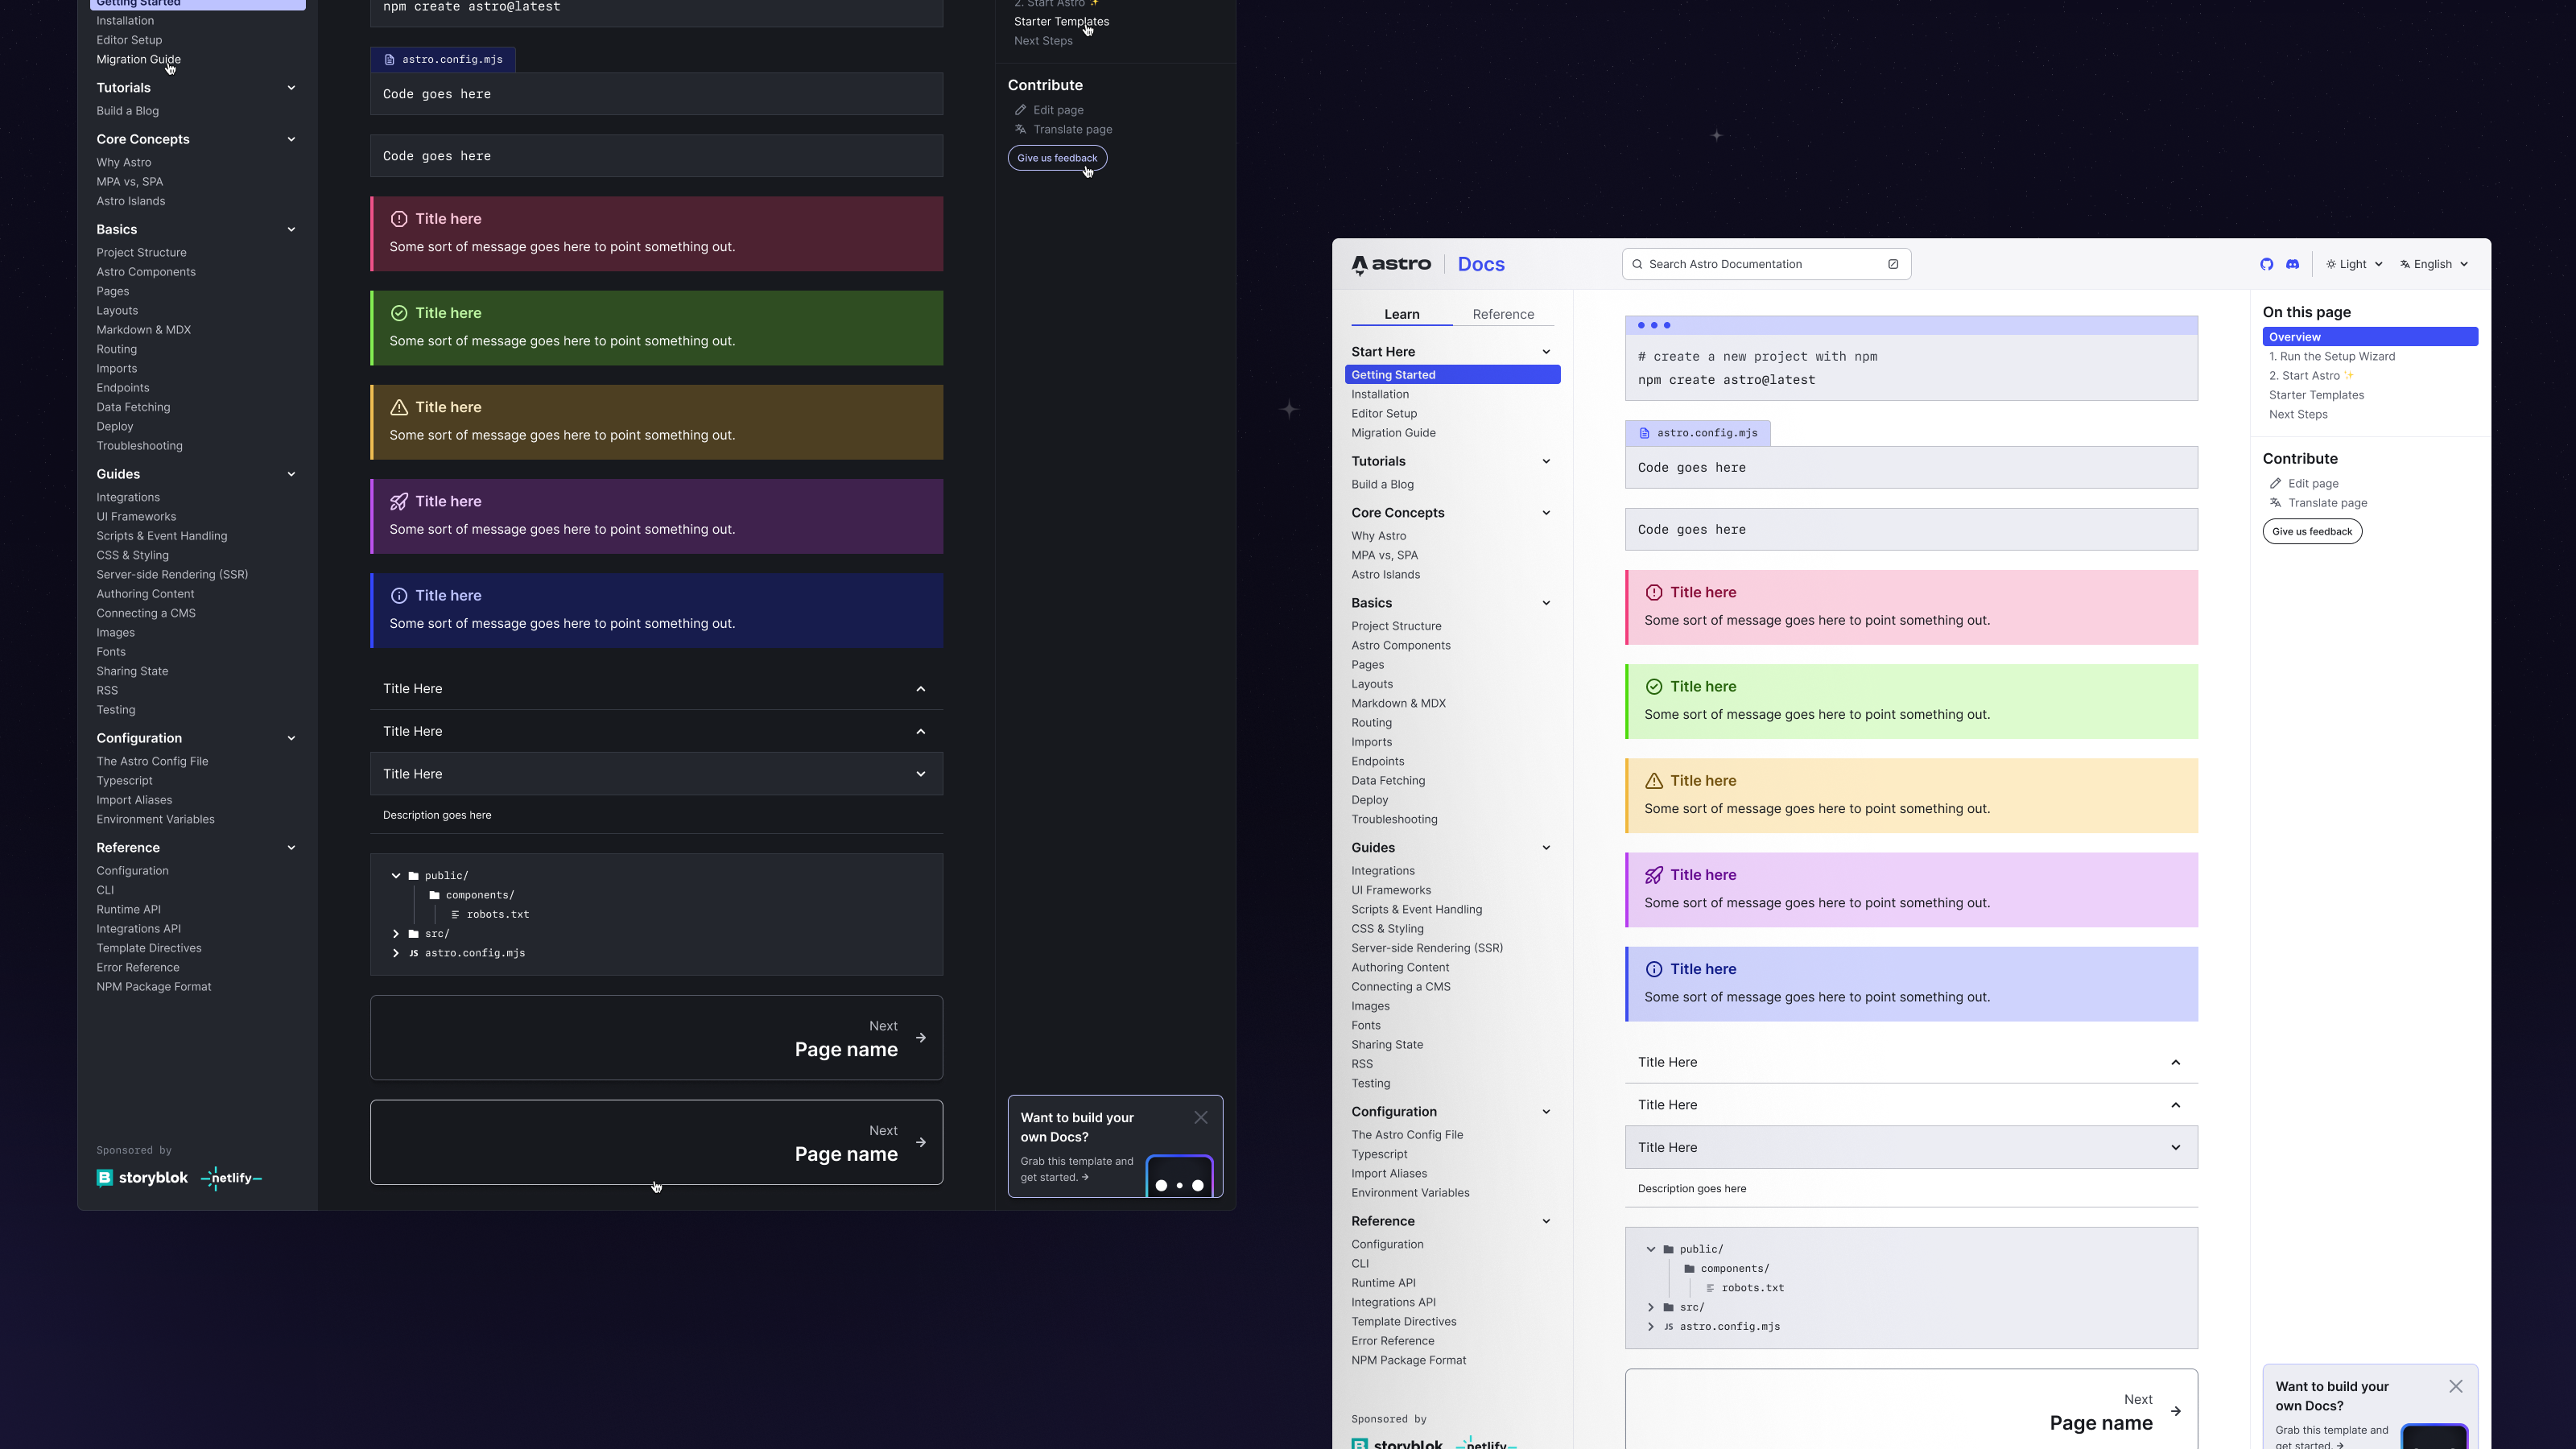The image size is (2576, 1449).
Task: Expand the collapsed third Title Here accordion
Action: pyautogui.click(x=2176, y=1147)
